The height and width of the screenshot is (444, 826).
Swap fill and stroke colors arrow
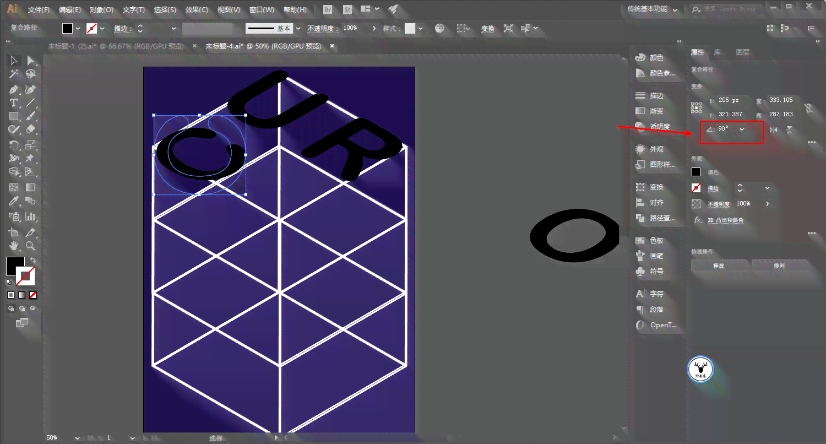pyautogui.click(x=33, y=260)
